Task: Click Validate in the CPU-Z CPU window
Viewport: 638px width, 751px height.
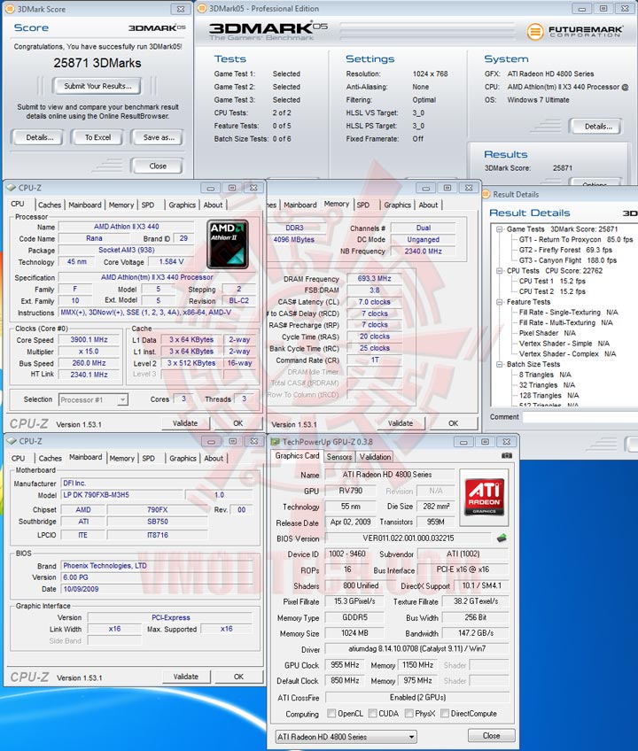Action: pos(185,423)
